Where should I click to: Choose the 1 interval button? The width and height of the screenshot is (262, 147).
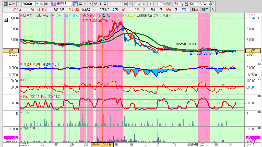coord(111,4)
